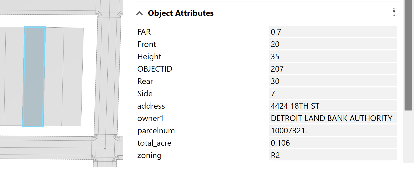Screen dimensions: 418x169
Task: Select the parcelnum value field
Action: pyautogui.click(x=332, y=131)
